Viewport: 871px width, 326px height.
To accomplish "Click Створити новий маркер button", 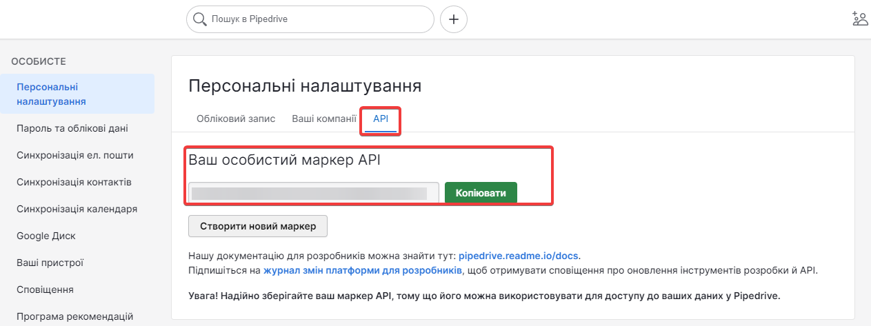I will [258, 226].
